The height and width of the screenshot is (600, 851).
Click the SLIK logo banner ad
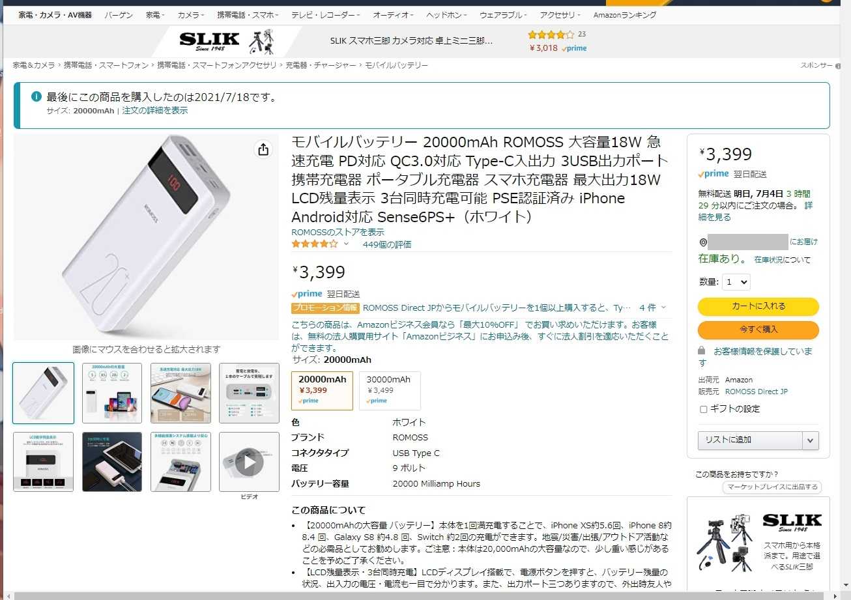tap(209, 41)
